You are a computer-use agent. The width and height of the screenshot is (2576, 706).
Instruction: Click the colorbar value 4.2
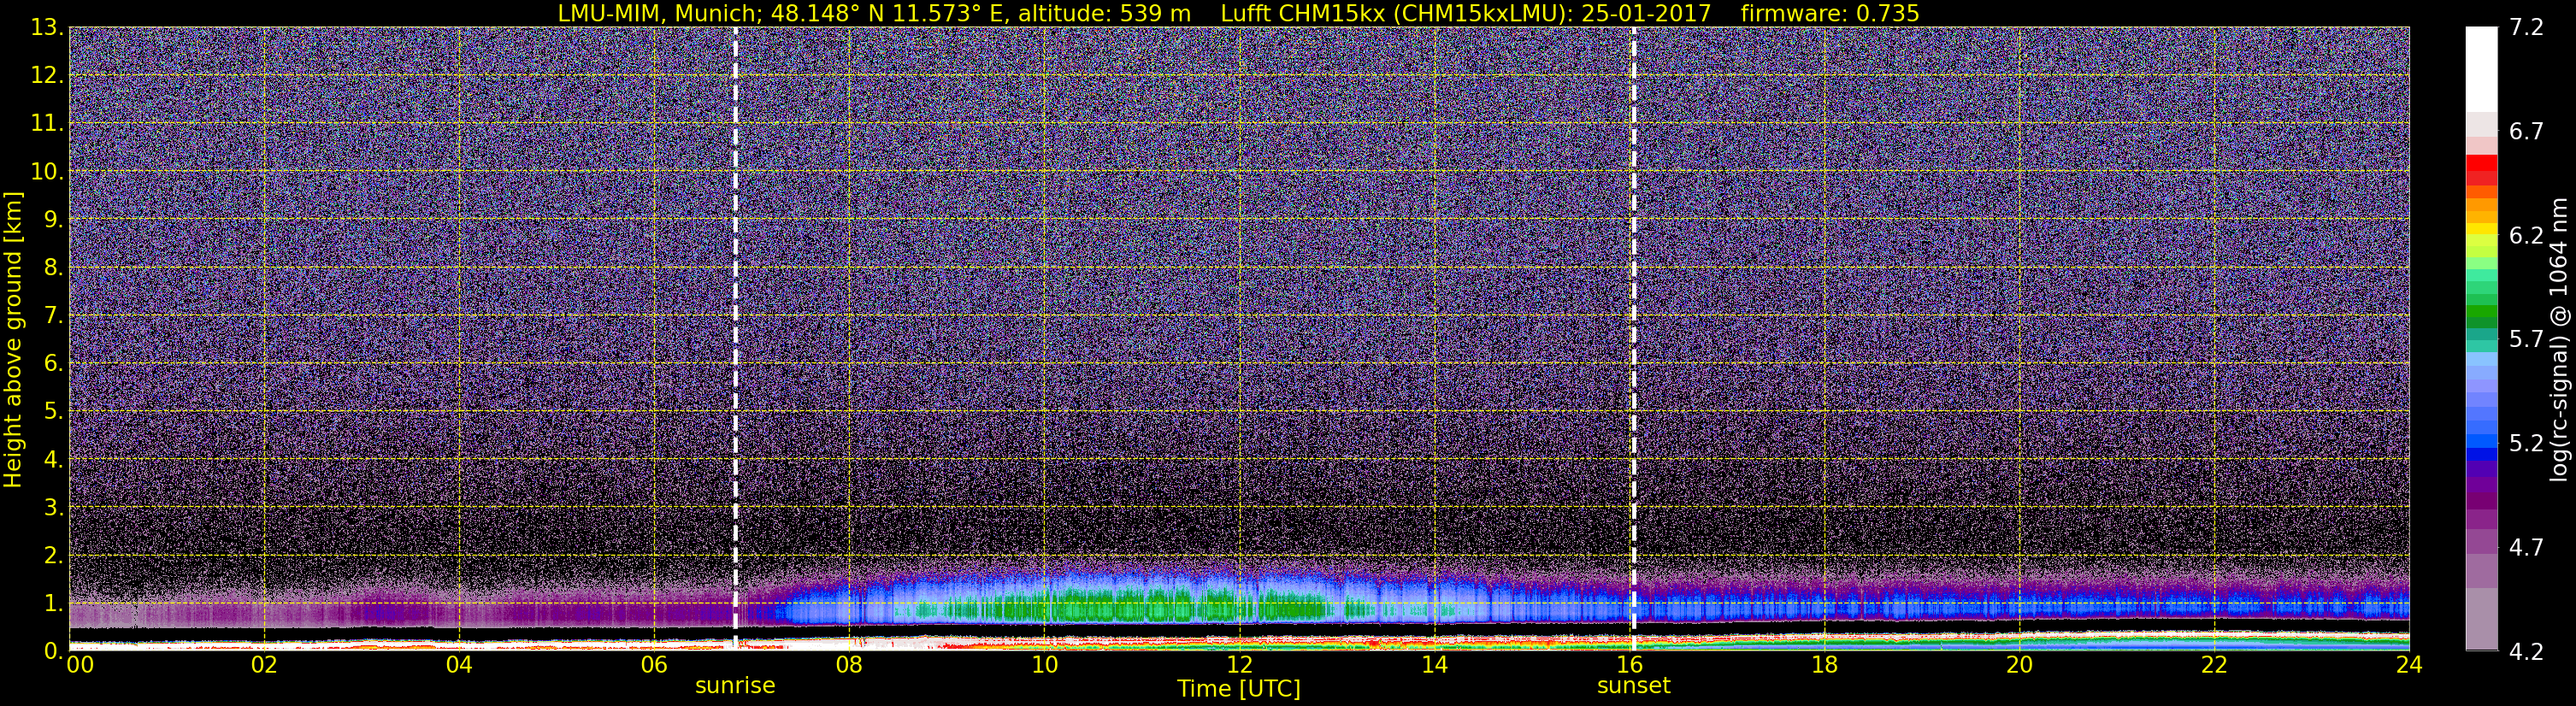2526,651
